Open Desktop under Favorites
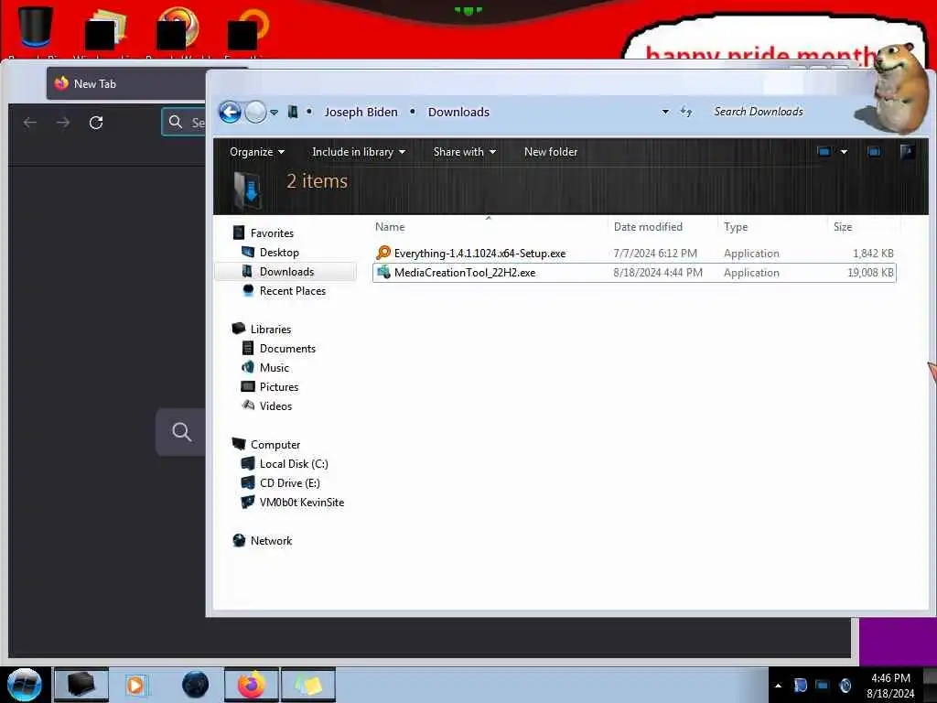Image resolution: width=937 pixels, height=703 pixels. (279, 253)
